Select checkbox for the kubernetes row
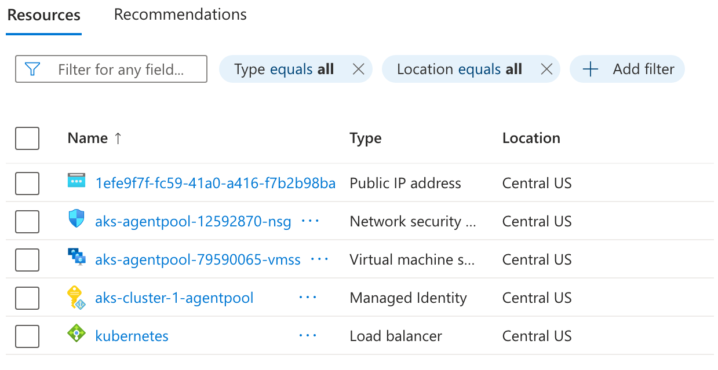The height and width of the screenshot is (370, 718). [x=27, y=336]
